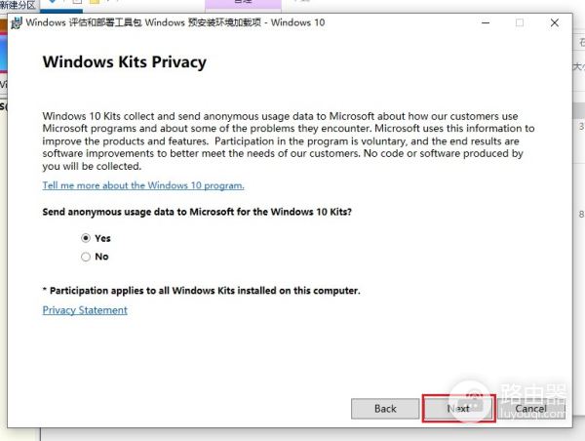Click the privacy description paragraph
Screen dimensions: 585x441
289,140
